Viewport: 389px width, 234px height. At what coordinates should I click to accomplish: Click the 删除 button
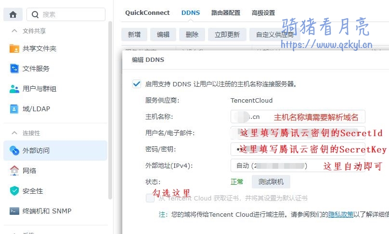[x=192, y=35]
